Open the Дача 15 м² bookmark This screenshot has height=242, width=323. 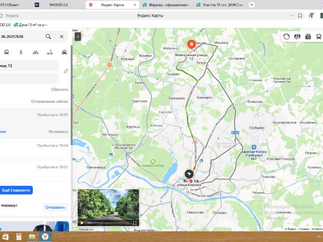click(30, 25)
